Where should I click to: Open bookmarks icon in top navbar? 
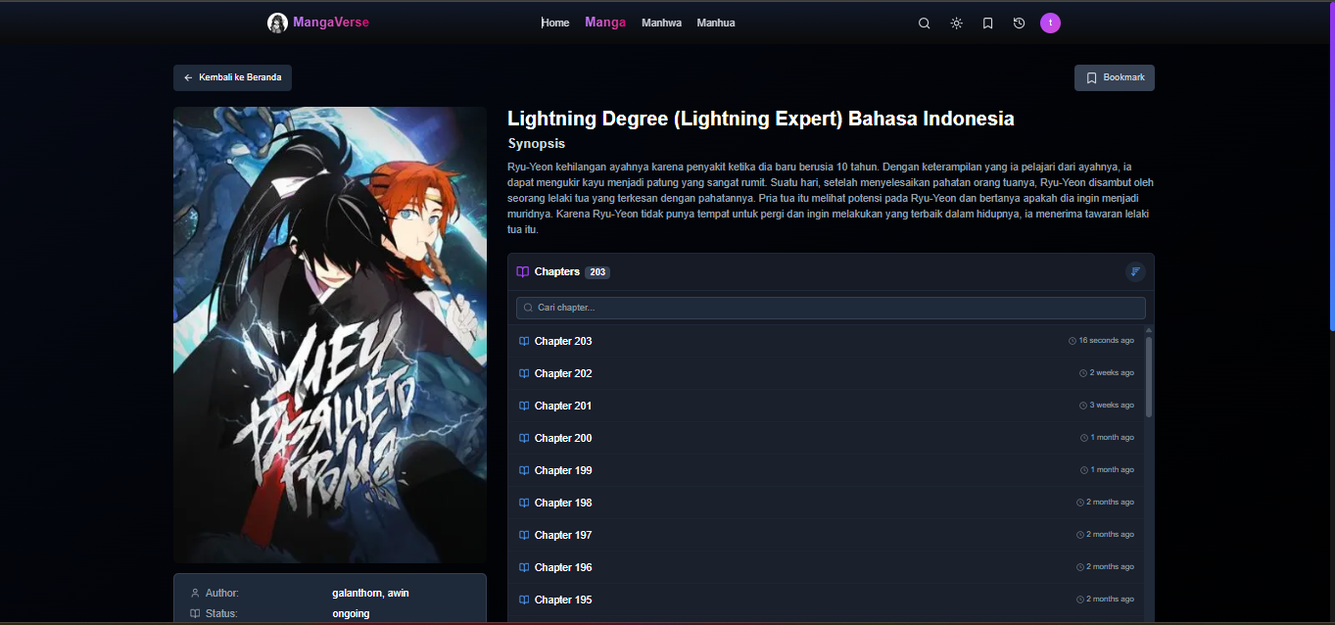tap(987, 24)
